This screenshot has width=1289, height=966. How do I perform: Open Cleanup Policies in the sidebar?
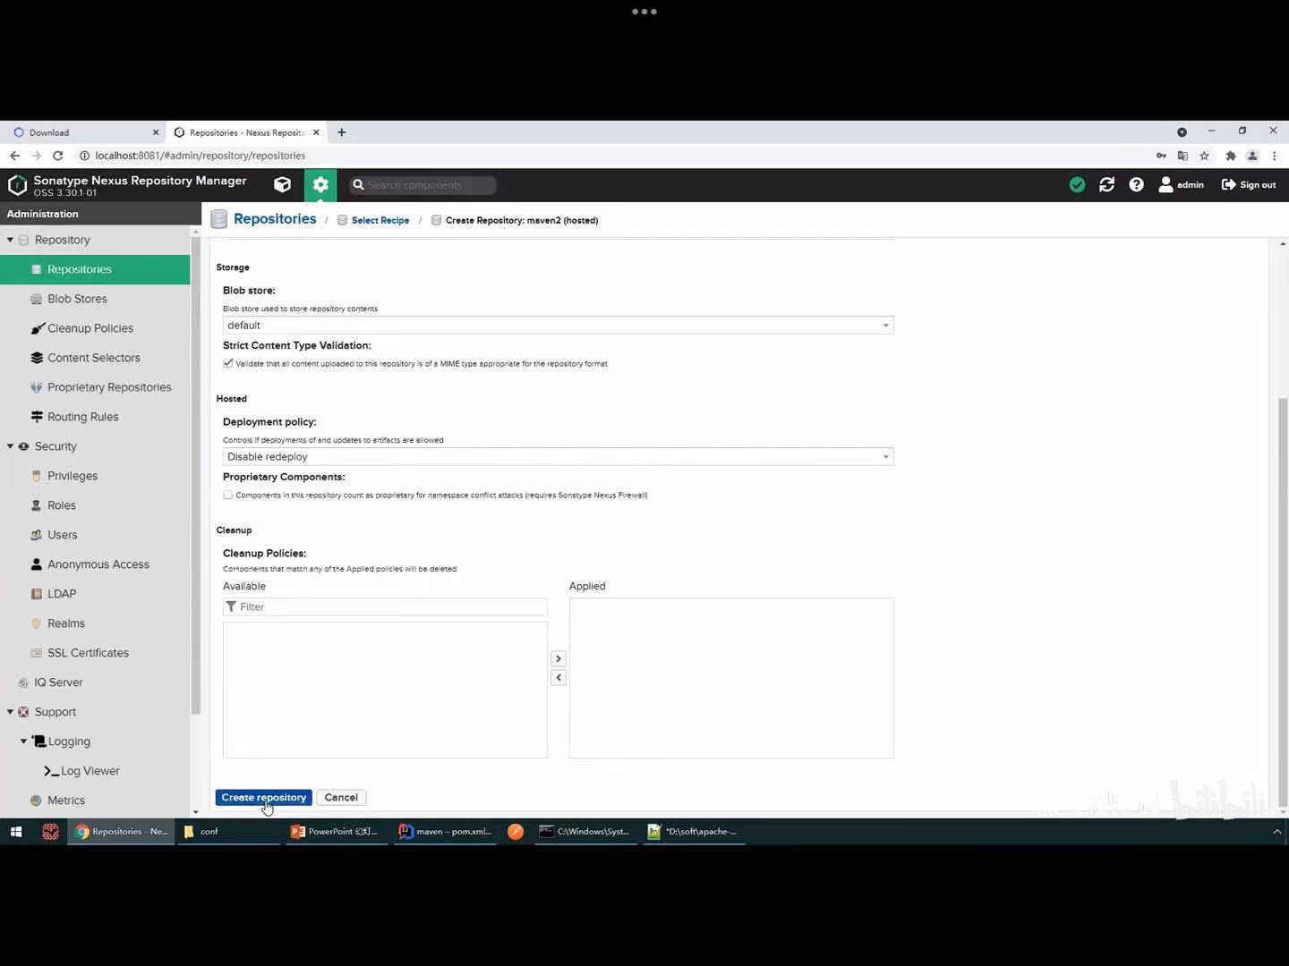point(90,328)
